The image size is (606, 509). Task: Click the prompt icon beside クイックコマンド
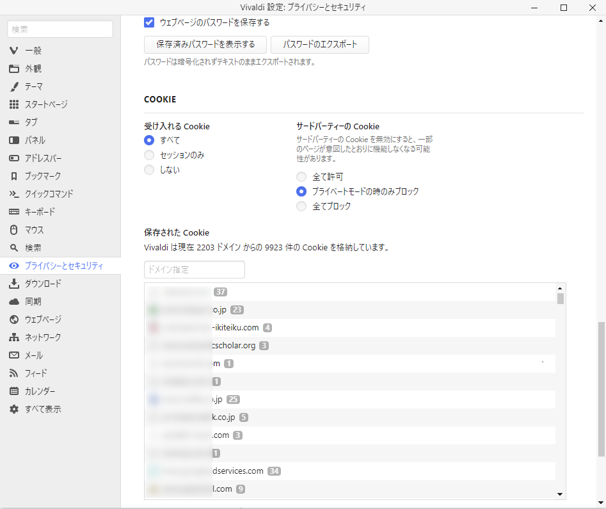14,194
